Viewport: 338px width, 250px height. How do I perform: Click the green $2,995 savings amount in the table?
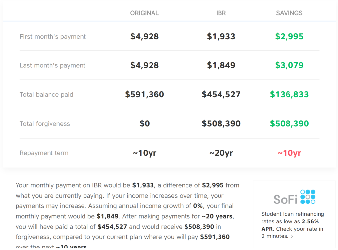[289, 36]
